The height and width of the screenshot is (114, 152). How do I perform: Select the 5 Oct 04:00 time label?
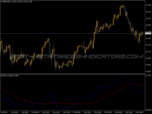(x=77, y=112)
